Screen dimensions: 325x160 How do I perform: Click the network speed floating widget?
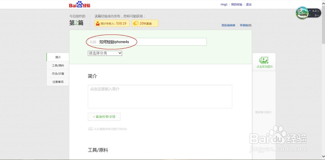(x=308, y=13)
